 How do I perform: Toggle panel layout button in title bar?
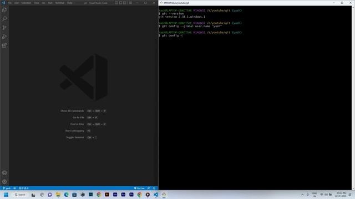(x=121, y=3)
